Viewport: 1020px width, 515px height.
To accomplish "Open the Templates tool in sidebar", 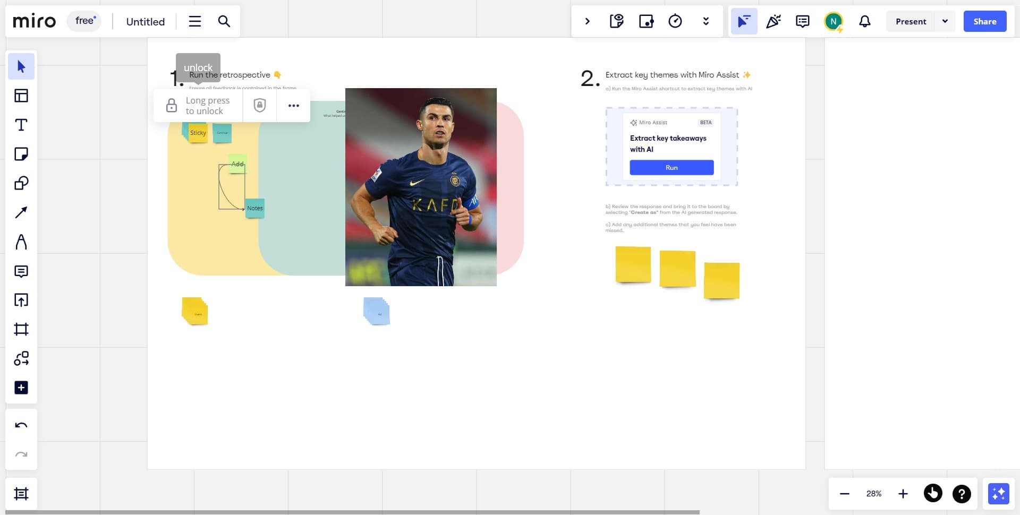I will pyautogui.click(x=21, y=96).
